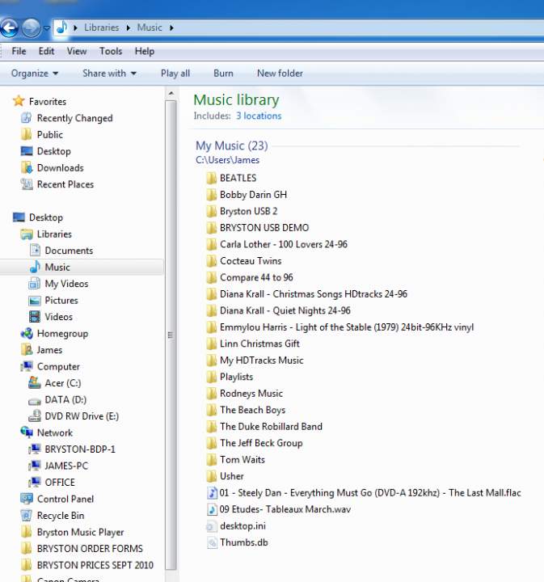Select the Bobby Darin GH folder

pos(253,195)
